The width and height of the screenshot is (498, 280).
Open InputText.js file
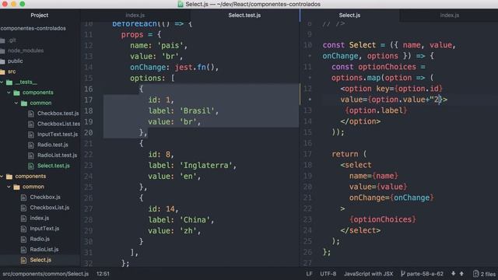click(x=44, y=229)
